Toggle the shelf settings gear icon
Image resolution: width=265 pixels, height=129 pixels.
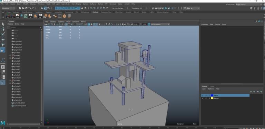pos(3,17)
